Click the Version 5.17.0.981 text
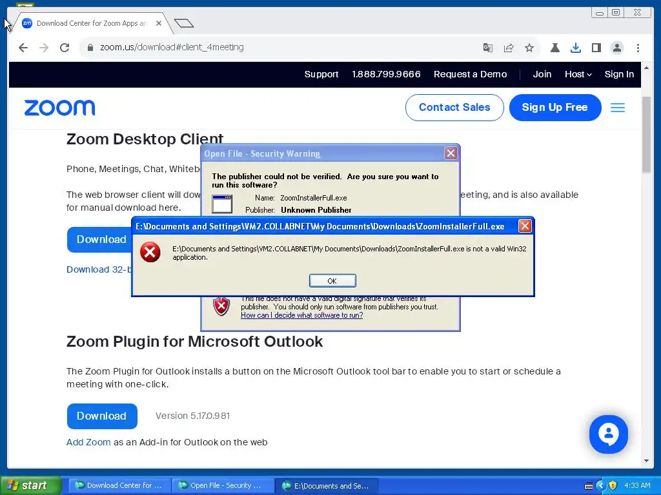This screenshot has height=495, width=661. click(192, 416)
